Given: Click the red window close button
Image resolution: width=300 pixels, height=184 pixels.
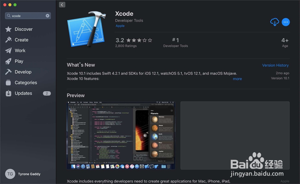Looking at the screenshot, I should click(x=5, y=5).
